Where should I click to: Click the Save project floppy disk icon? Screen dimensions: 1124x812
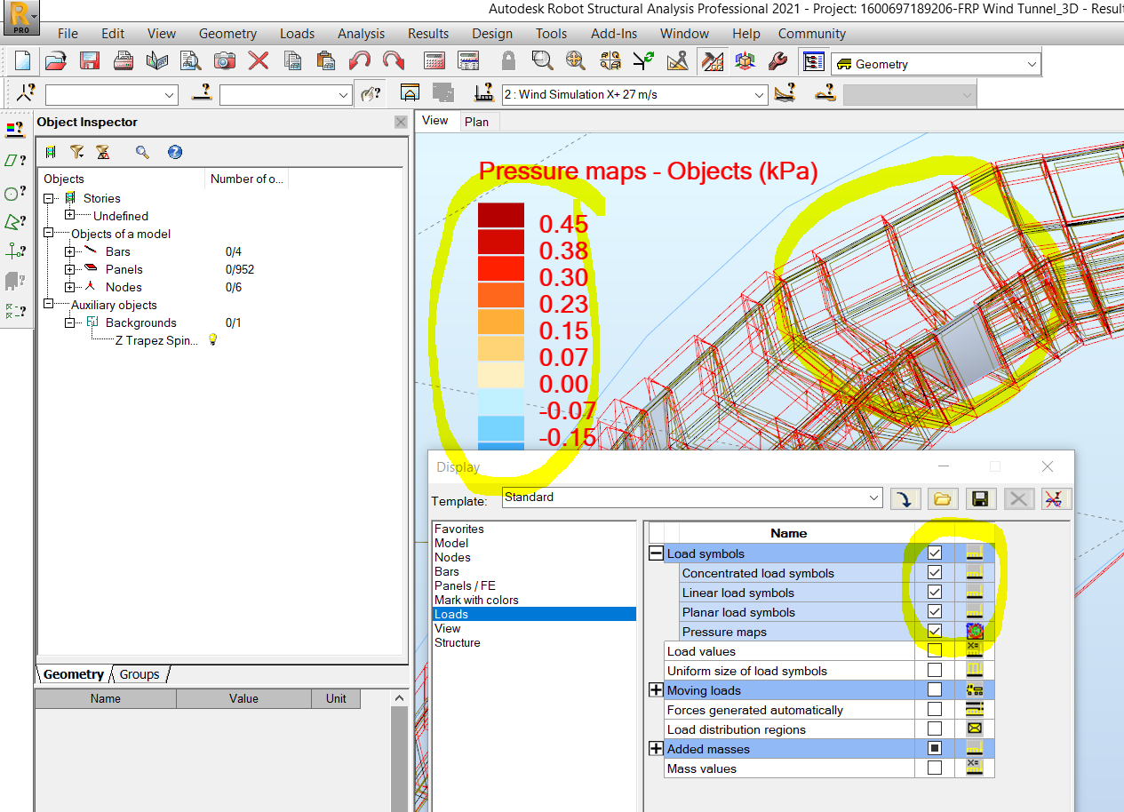[90, 61]
